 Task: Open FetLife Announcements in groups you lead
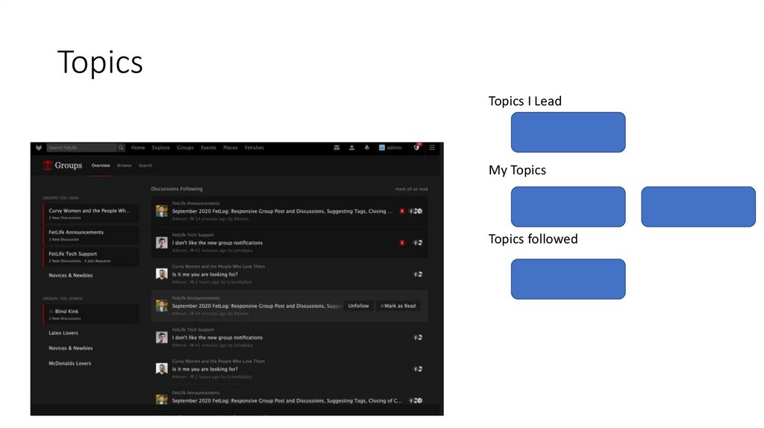(x=91, y=235)
